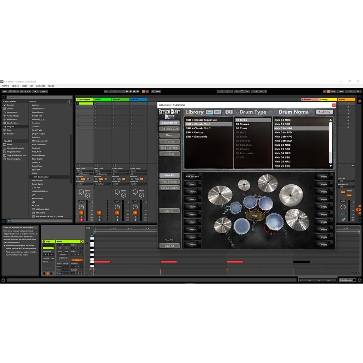Arm track 1 for recording
The width and height of the screenshot is (363, 363).
click(x=81, y=220)
